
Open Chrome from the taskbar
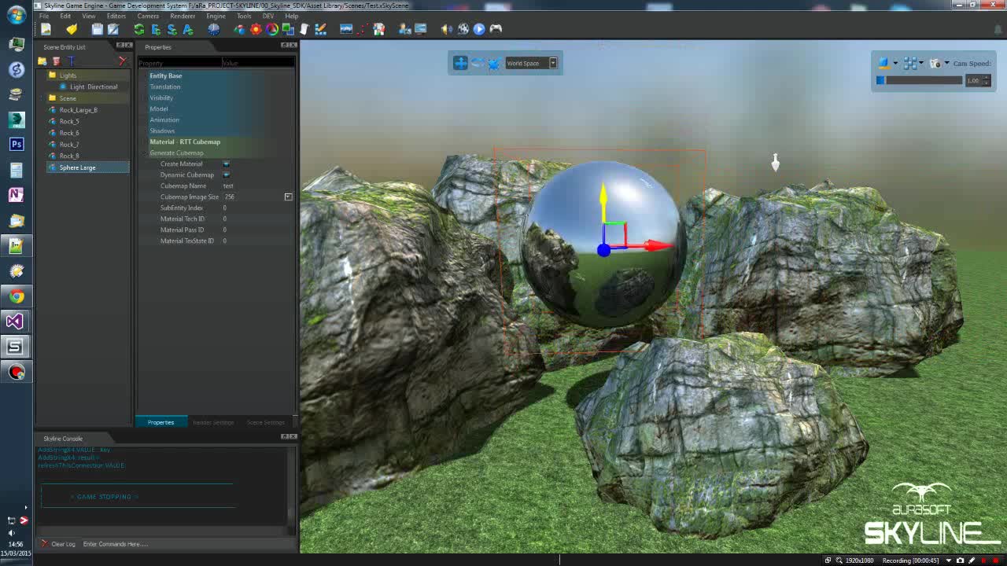[x=16, y=296]
